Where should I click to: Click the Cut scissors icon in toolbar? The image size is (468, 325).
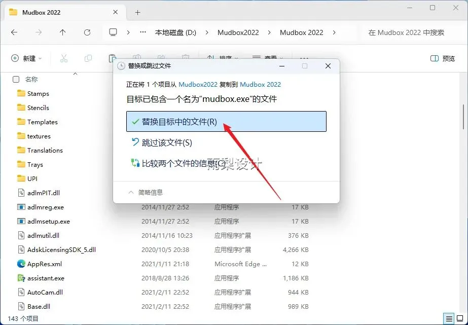[64, 58]
